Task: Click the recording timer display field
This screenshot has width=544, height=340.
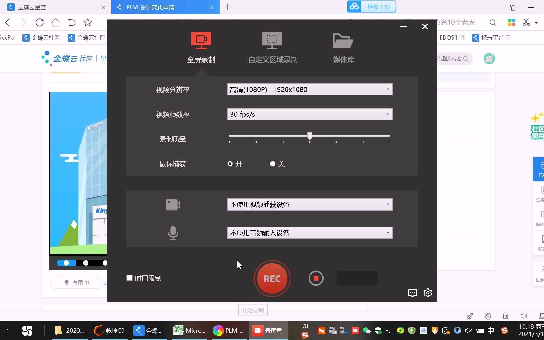Action: pyautogui.click(x=357, y=278)
